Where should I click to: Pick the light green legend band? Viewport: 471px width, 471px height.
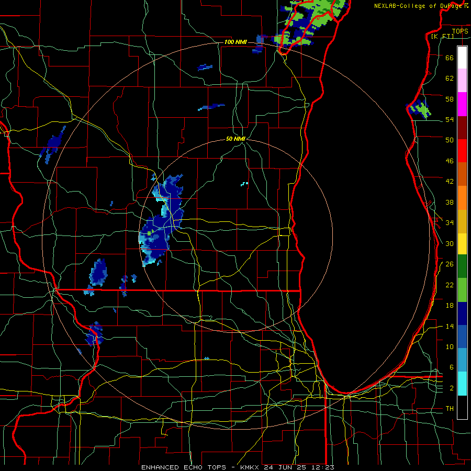tap(462, 290)
